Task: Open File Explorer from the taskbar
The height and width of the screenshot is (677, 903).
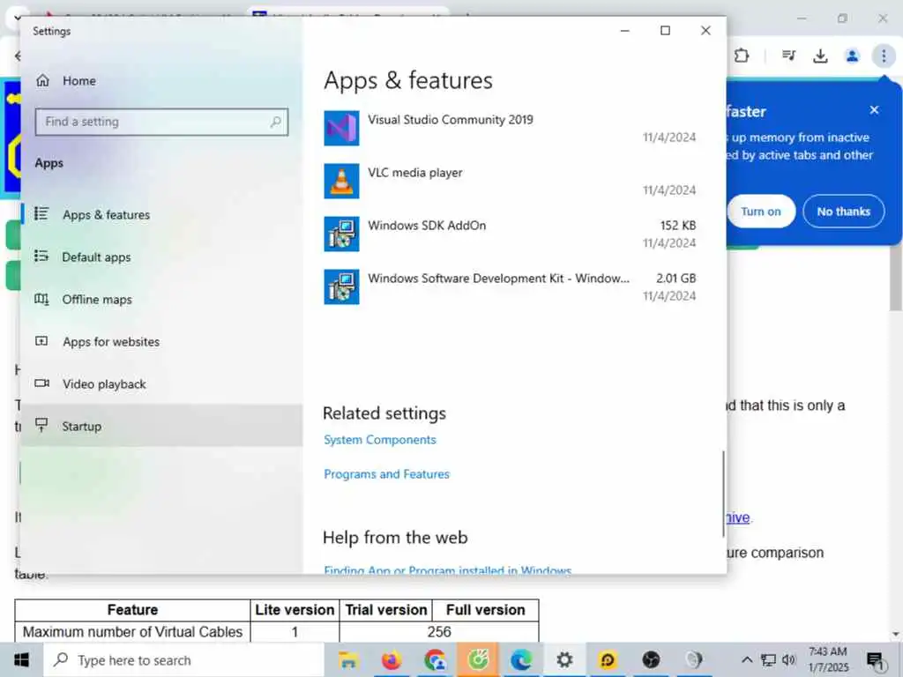Action: click(347, 659)
